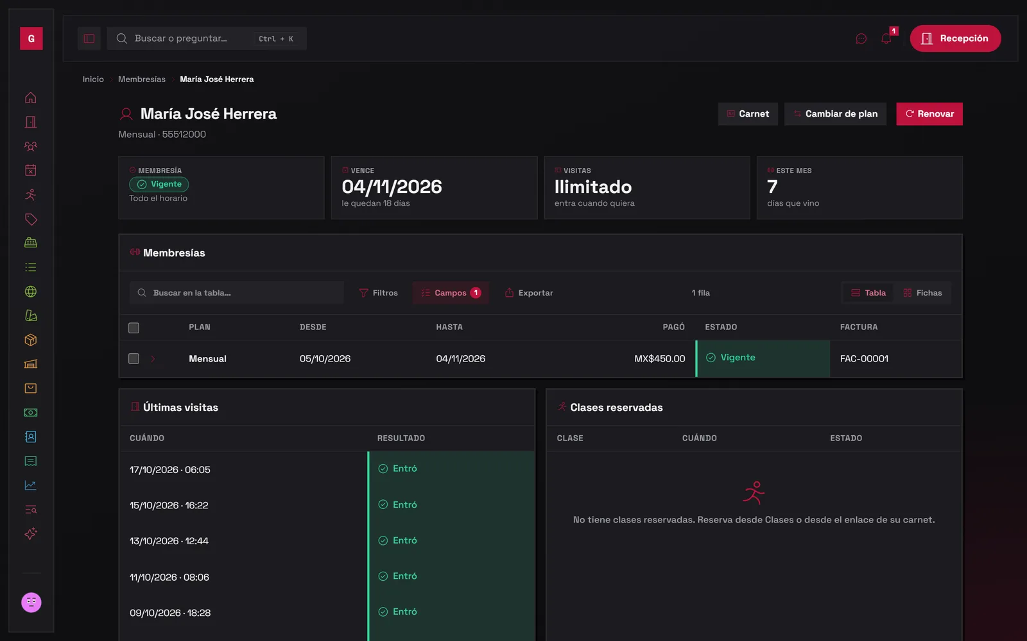This screenshot has width=1027, height=641.
Task: Open the globe icon in the sidebar
Action: pyautogui.click(x=31, y=292)
